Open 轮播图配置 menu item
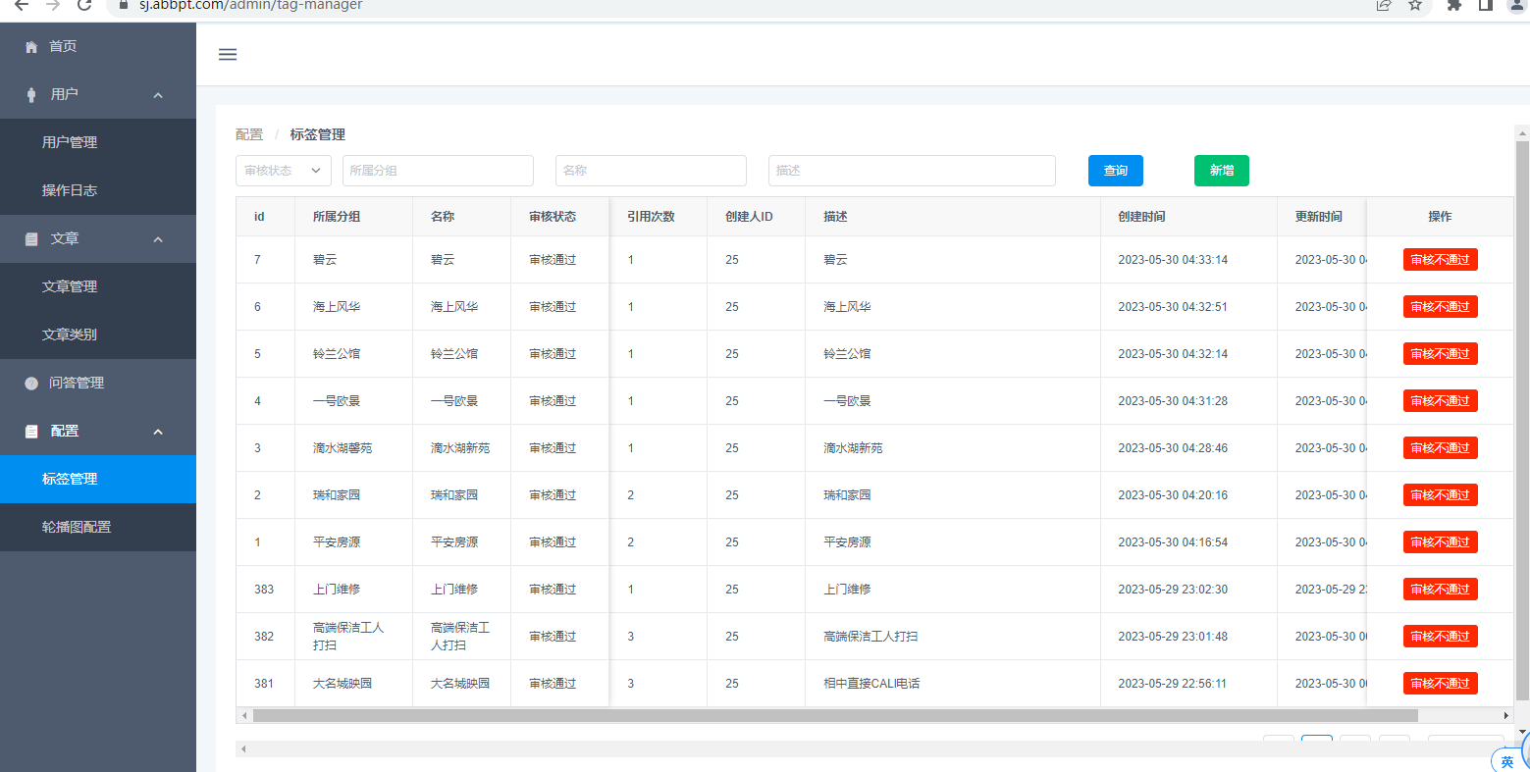Screen dimensions: 1530x772 click(x=98, y=527)
